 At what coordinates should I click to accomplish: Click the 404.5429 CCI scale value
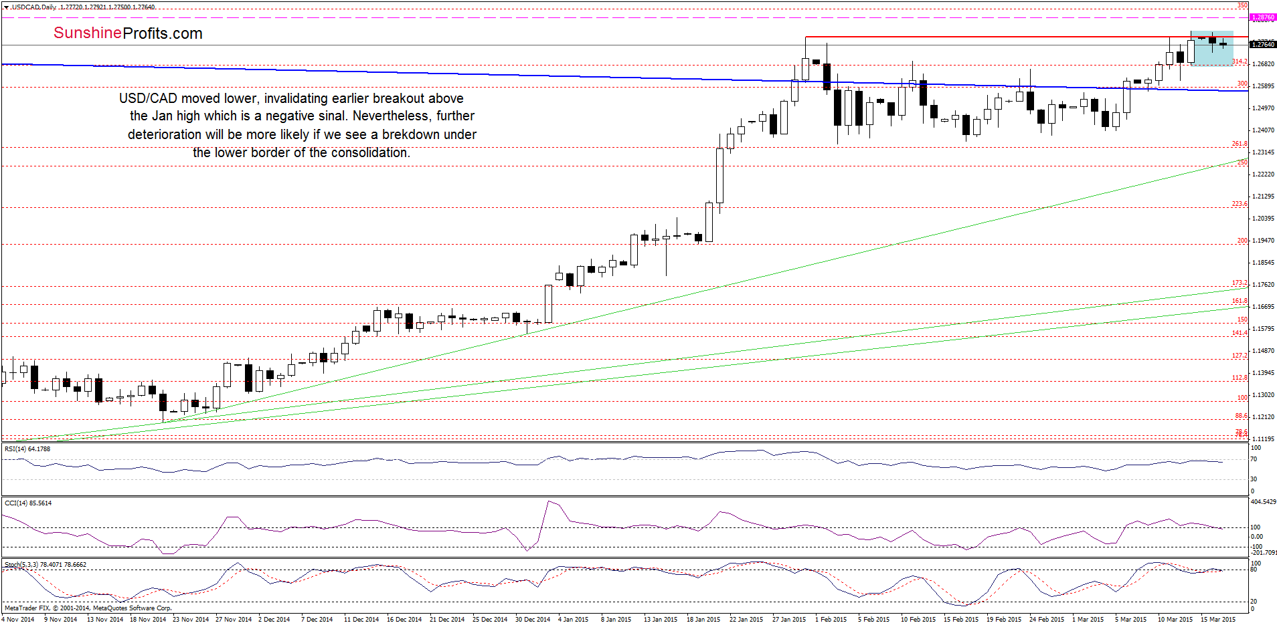click(x=1264, y=501)
